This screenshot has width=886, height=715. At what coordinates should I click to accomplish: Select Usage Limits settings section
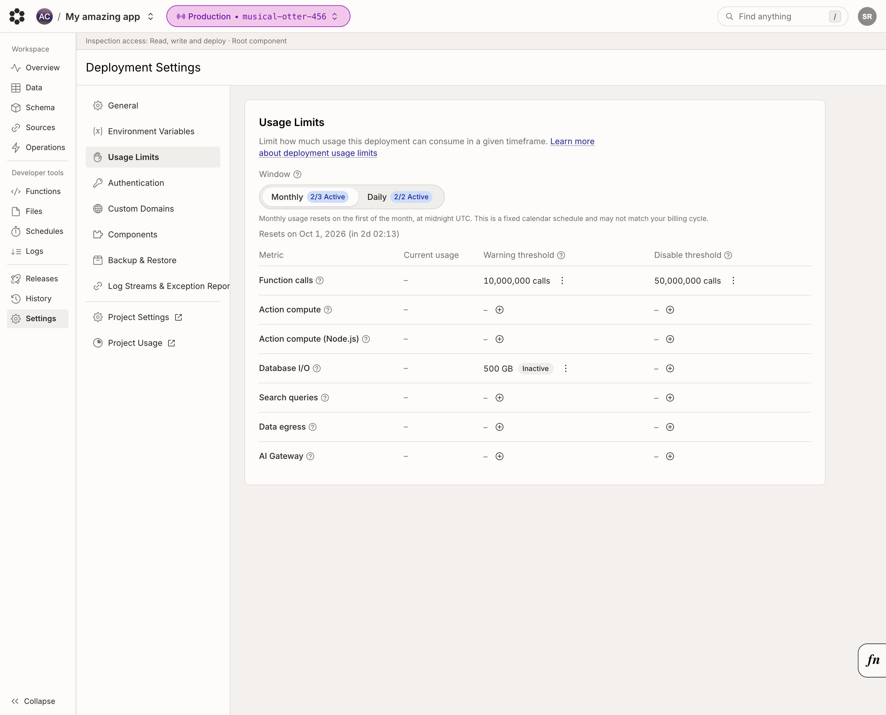(153, 157)
